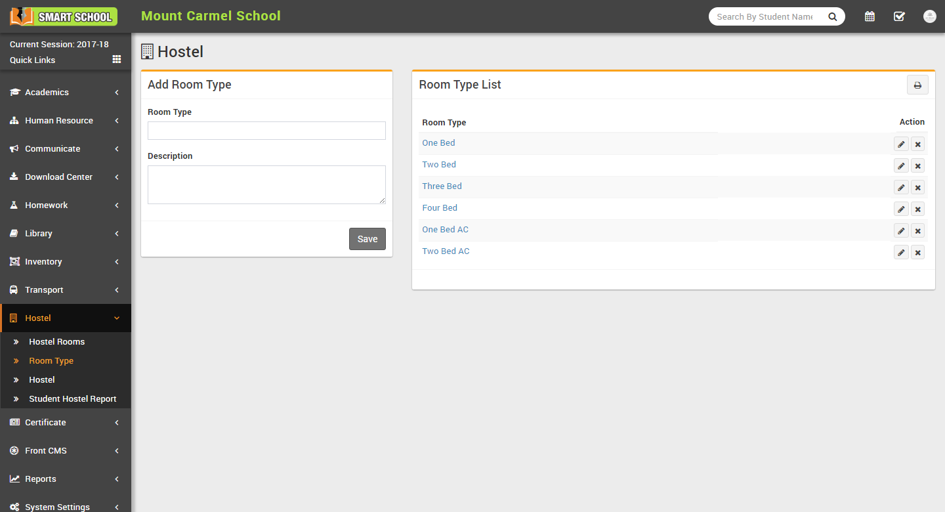Click the user profile avatar
The image size is (945, 512).
point(929,16)
